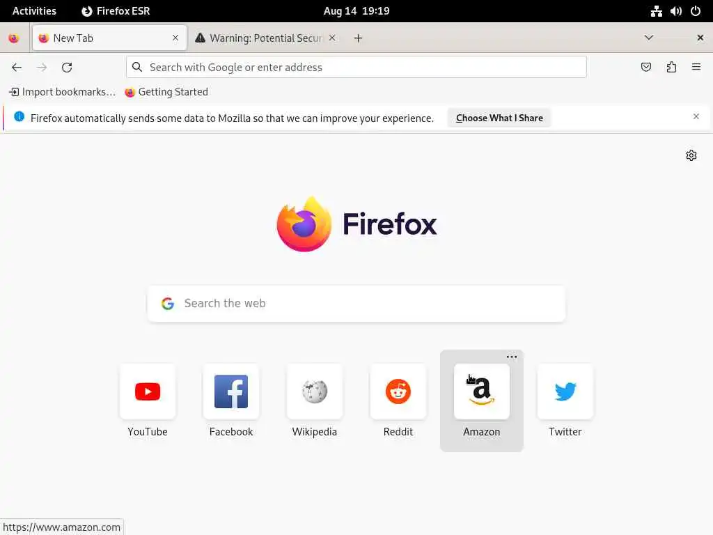Viewport: 713px width, 535px height.
Task: Dismiss the data sharing notification bar
Action: [x=696, y=116]
